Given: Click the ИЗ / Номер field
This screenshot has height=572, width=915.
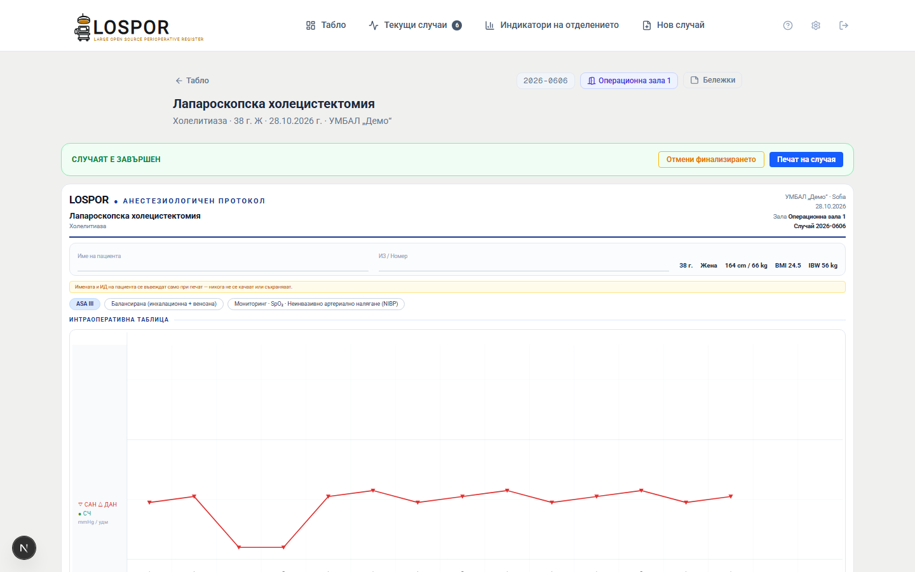Looking at the screenshot, I should tap(524, 261).
